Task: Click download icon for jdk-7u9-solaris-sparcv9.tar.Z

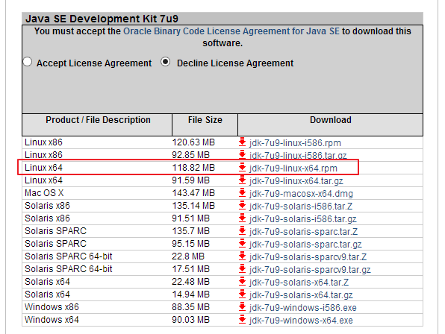Action: point(242,256)
